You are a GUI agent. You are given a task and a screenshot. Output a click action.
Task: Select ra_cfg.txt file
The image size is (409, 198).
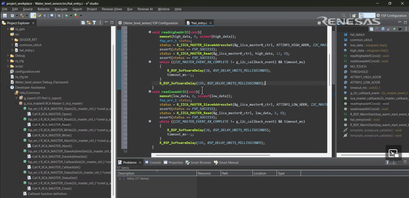[x=19, y=77]
